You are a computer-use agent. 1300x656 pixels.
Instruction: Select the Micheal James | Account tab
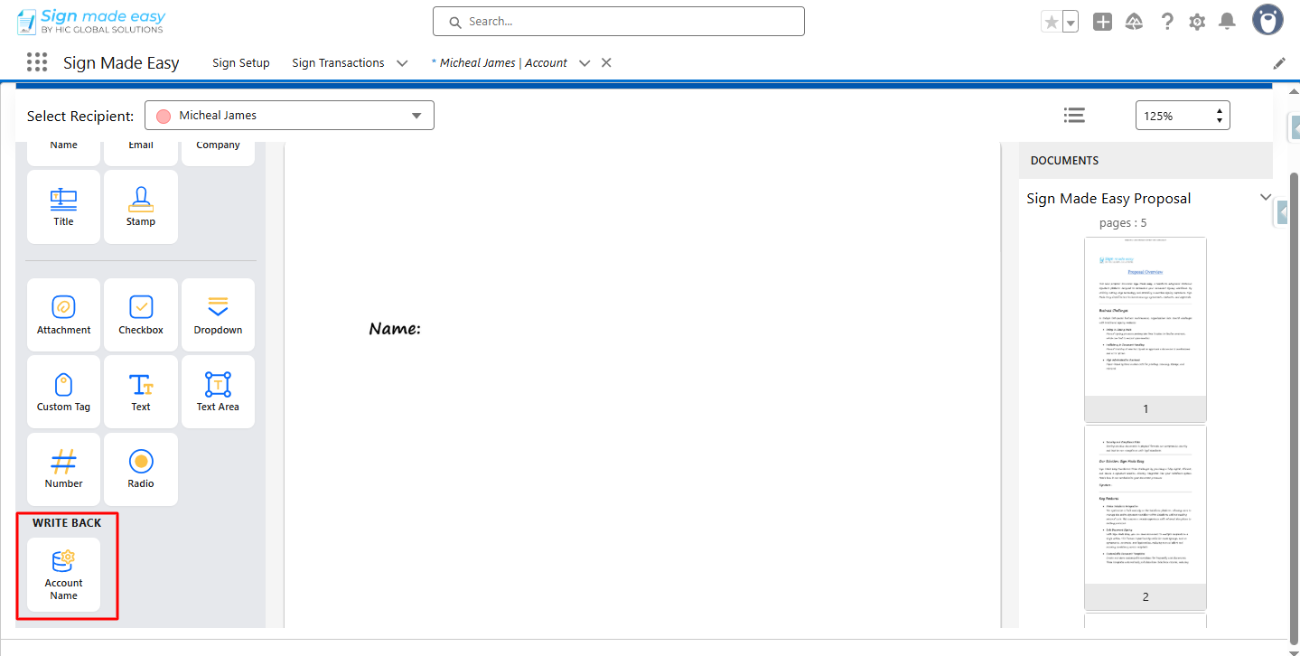pos(500,63)
